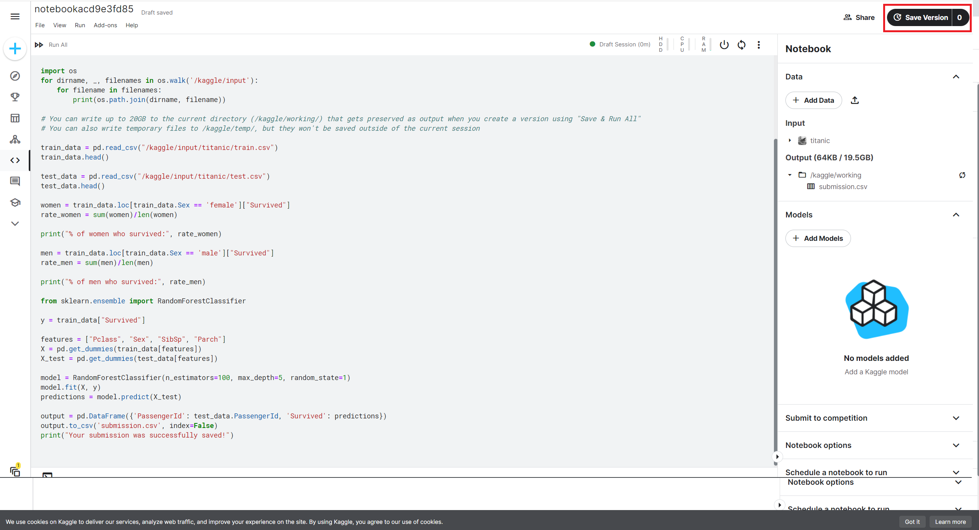Open the hamburger menu at top left
This screenshot has width=979, height=530.
pos(15,16)
